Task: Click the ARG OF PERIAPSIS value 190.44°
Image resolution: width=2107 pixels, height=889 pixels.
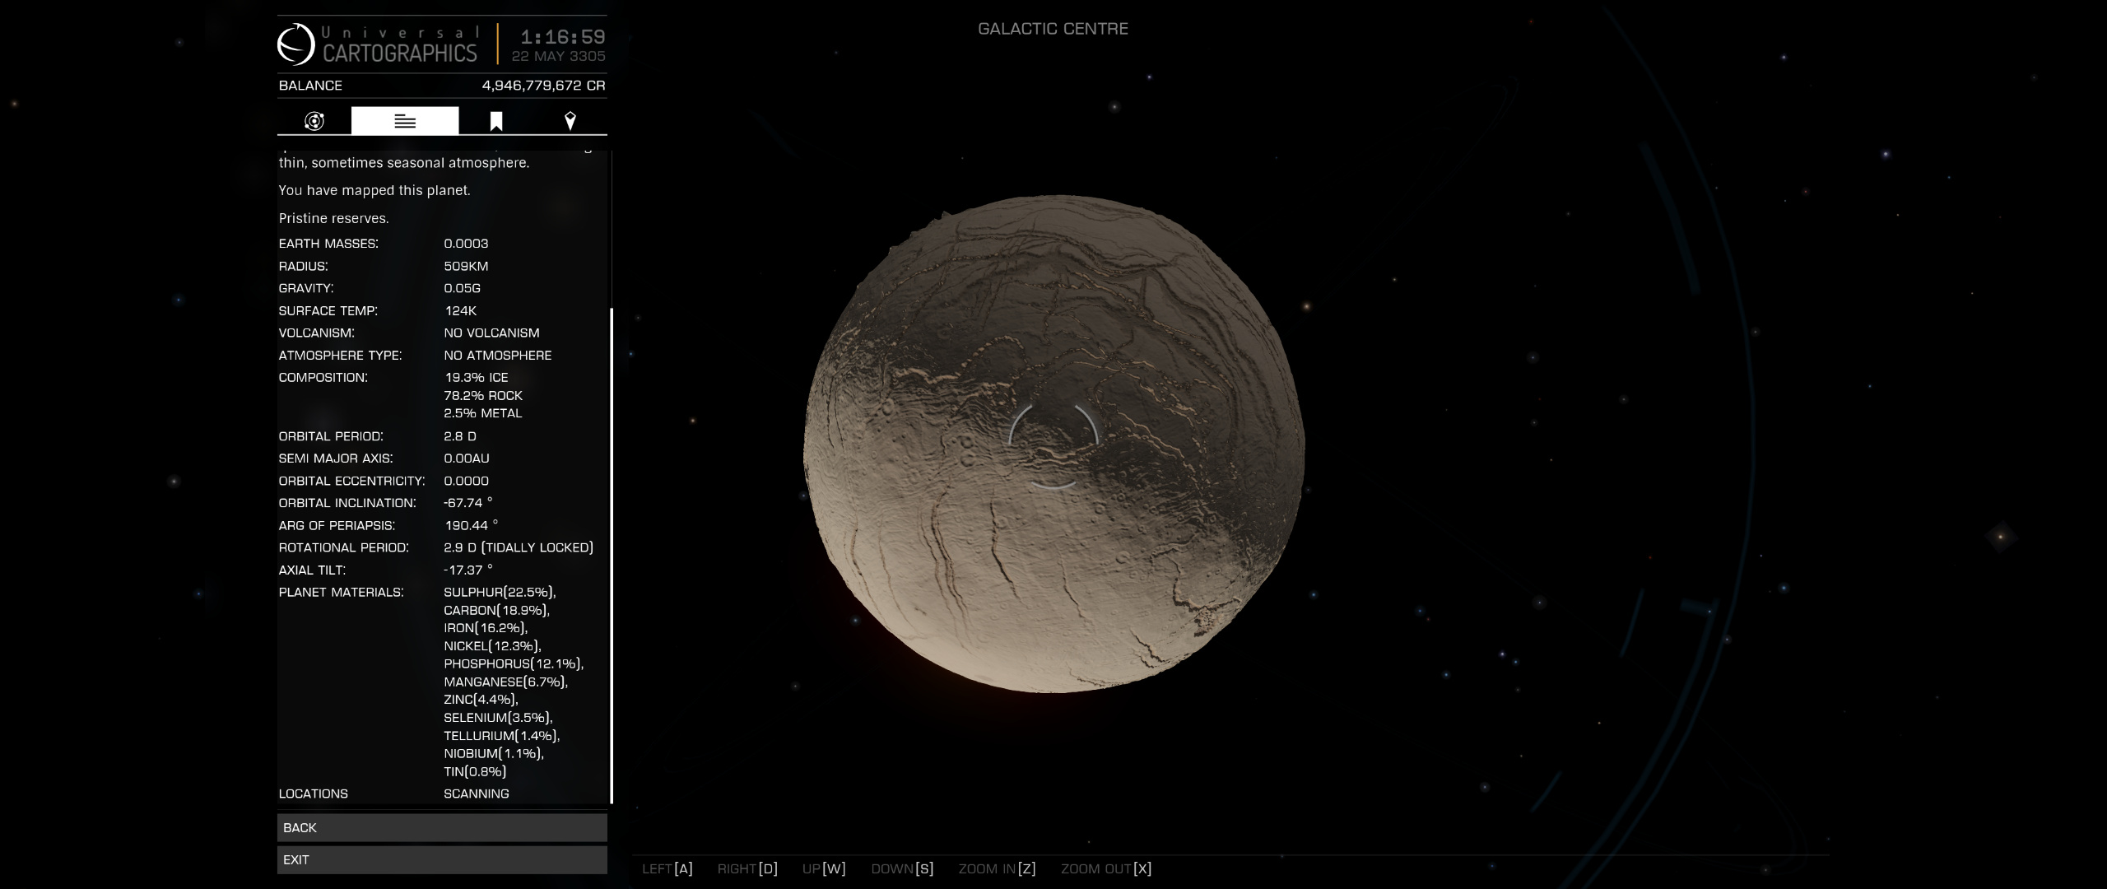Action: [x=472, y=525]
